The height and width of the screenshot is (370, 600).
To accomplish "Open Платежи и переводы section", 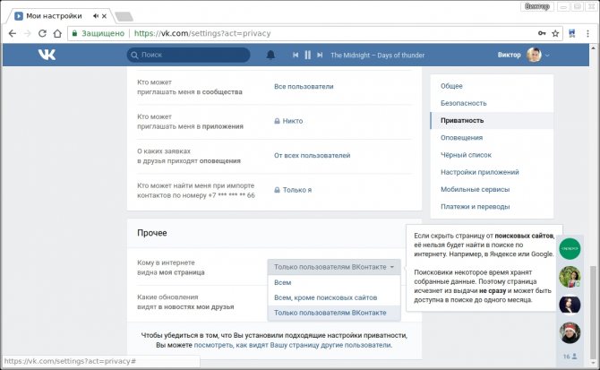I will (476, 207).
